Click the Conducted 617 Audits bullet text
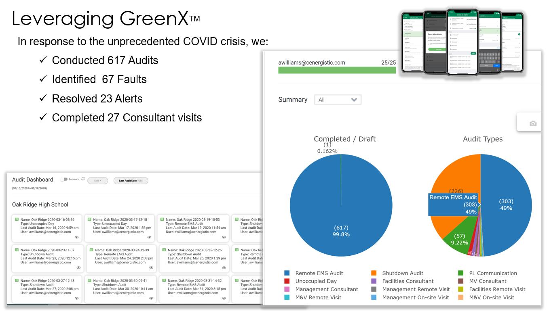 [105, 61]
